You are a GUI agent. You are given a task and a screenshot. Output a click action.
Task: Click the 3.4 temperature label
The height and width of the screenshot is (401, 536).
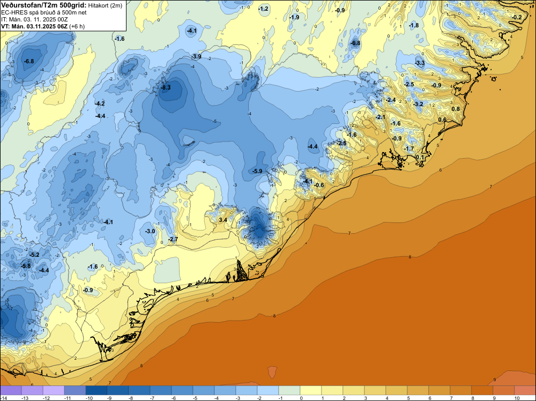(223, 220)
